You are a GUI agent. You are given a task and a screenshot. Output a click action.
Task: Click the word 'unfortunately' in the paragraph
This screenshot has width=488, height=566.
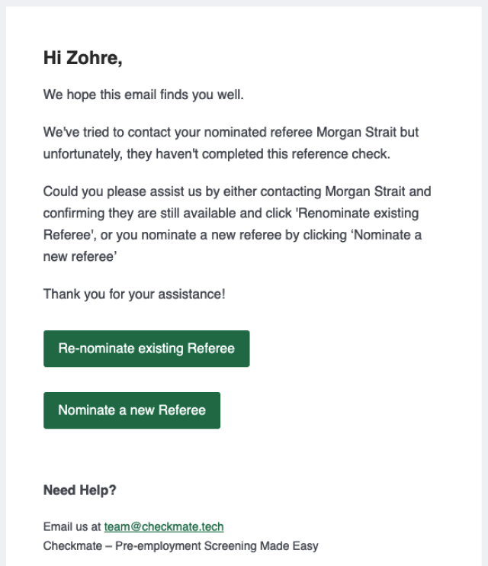point(82,154)
